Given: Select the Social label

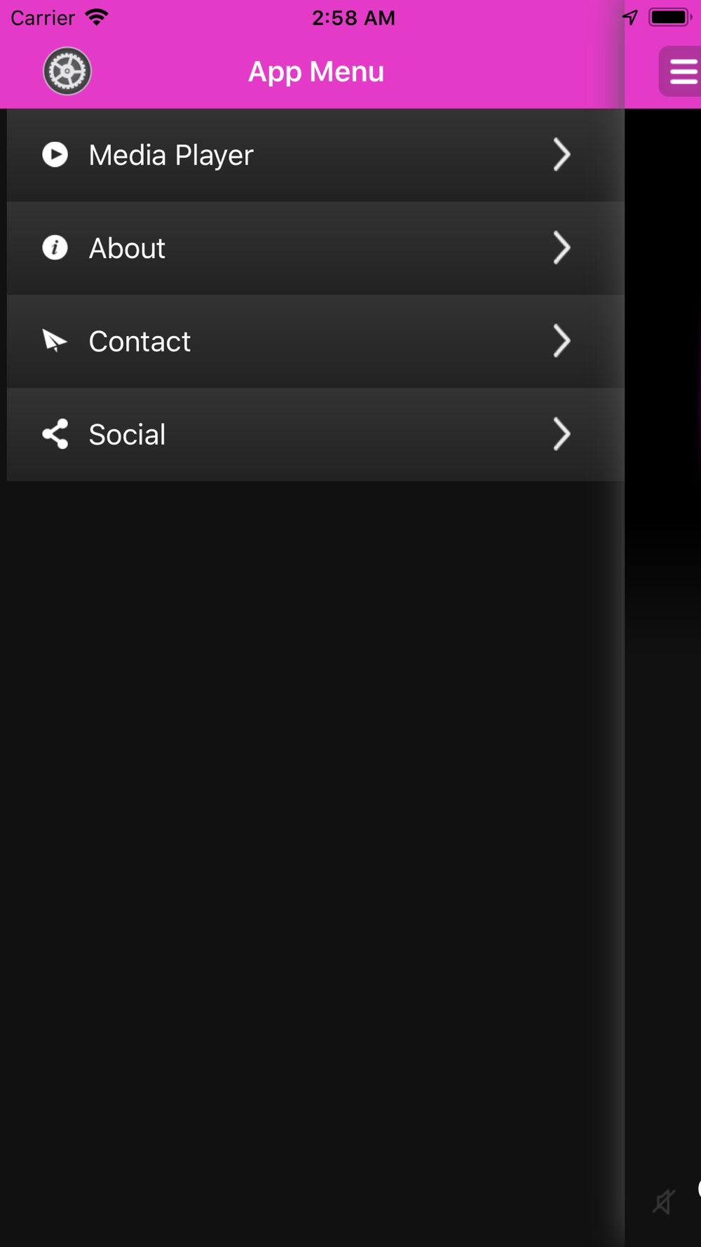Looking at the screenshot, I should tap(127, 435).
